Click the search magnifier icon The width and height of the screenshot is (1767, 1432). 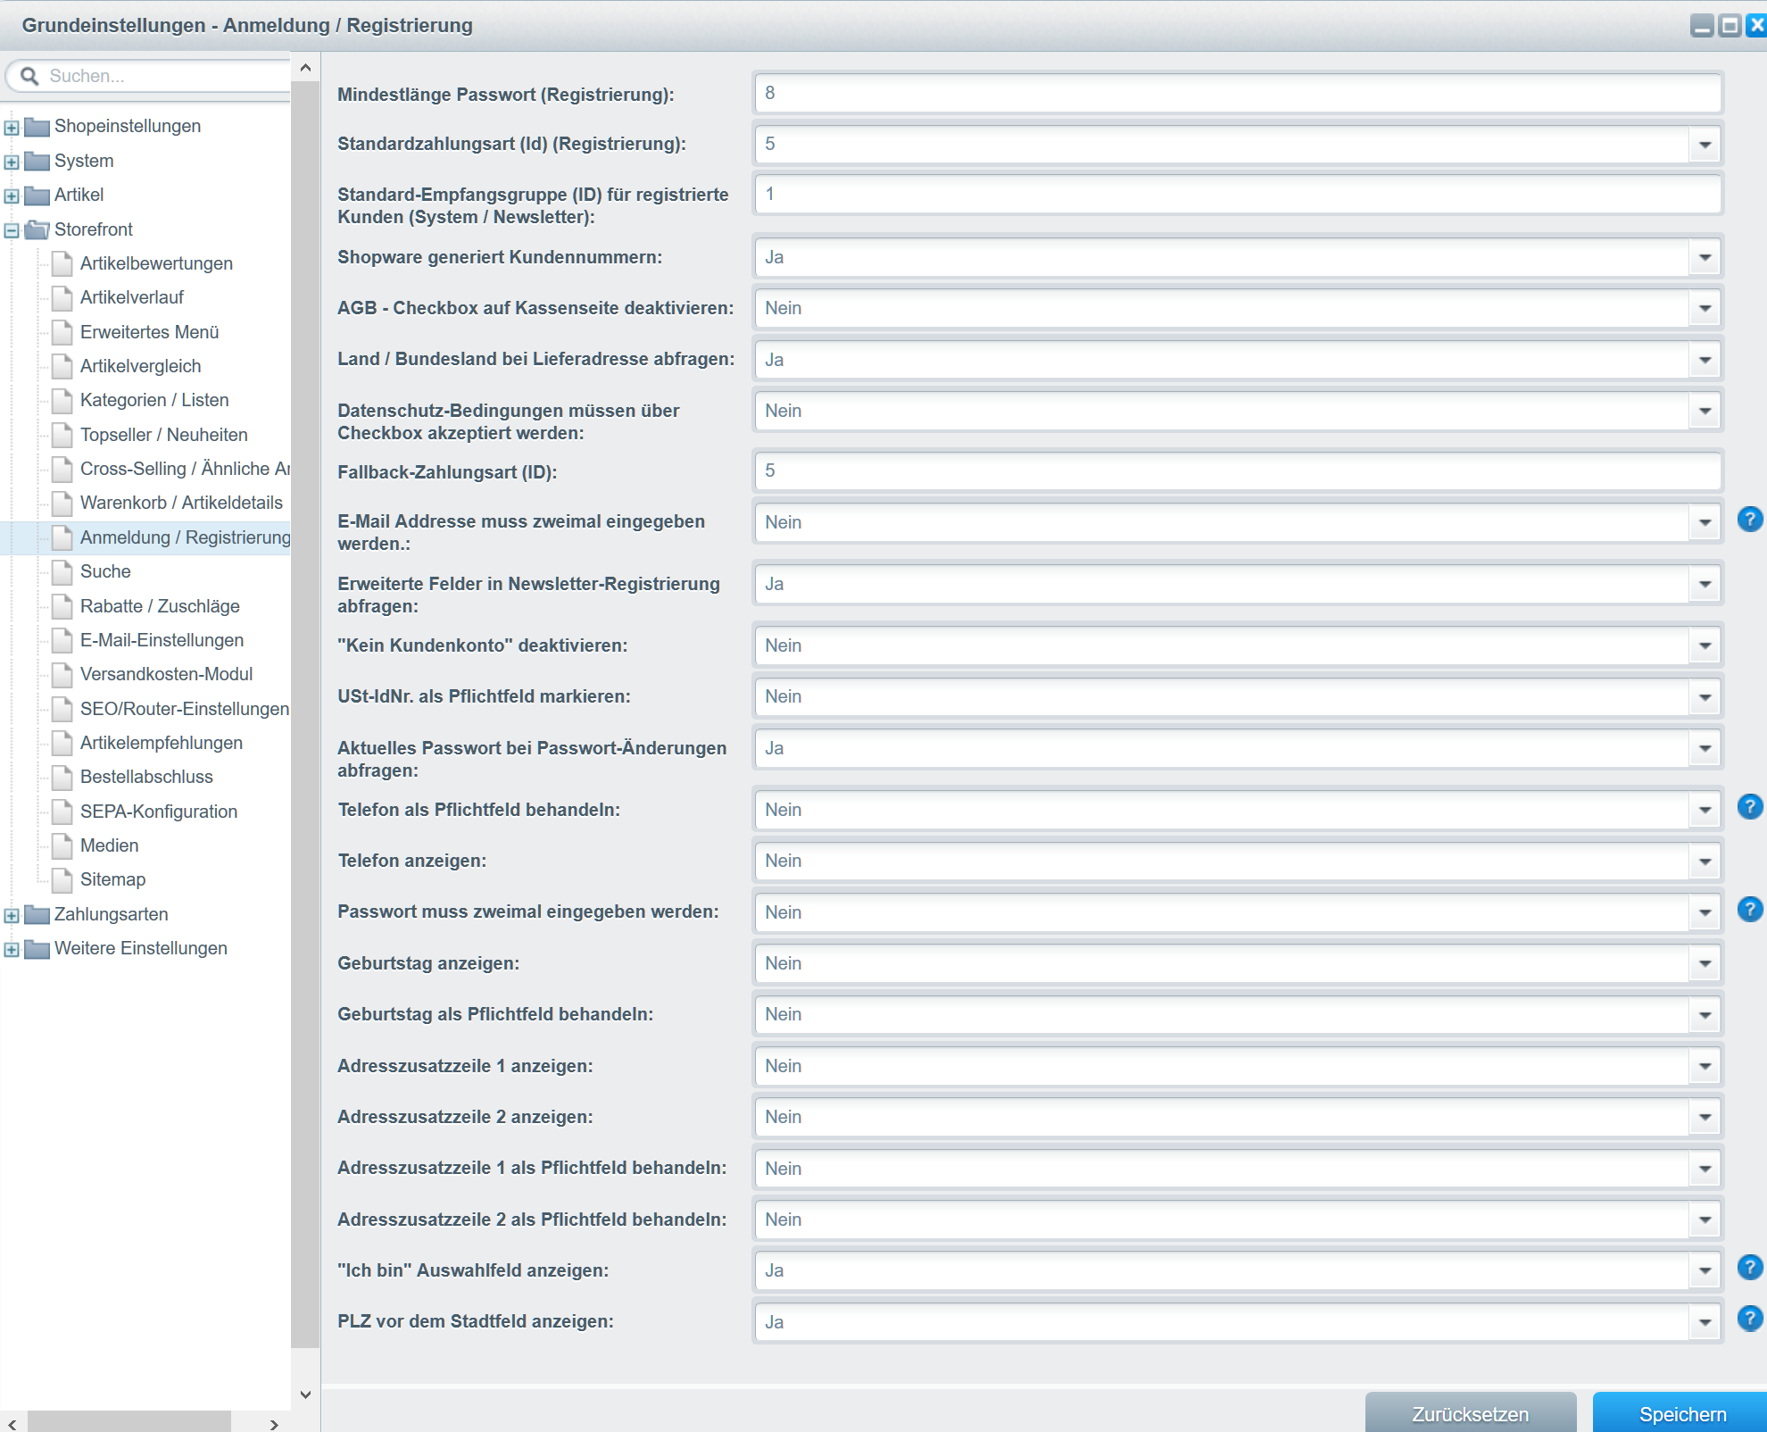[29, 76]
